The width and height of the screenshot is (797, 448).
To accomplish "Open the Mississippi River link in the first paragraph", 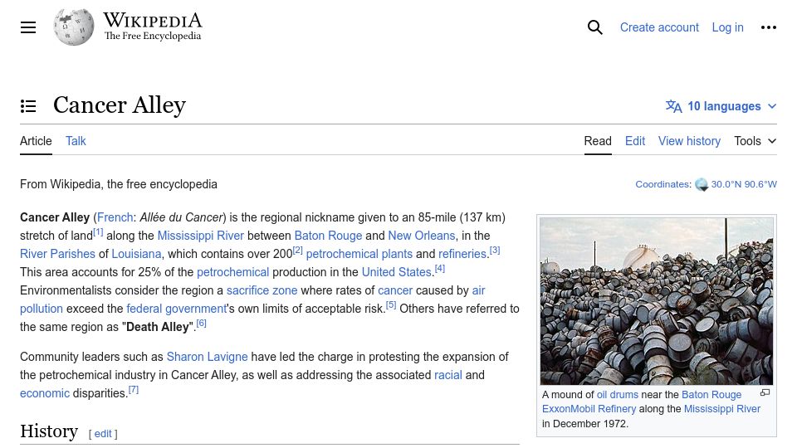I will (x=200, y=236).
